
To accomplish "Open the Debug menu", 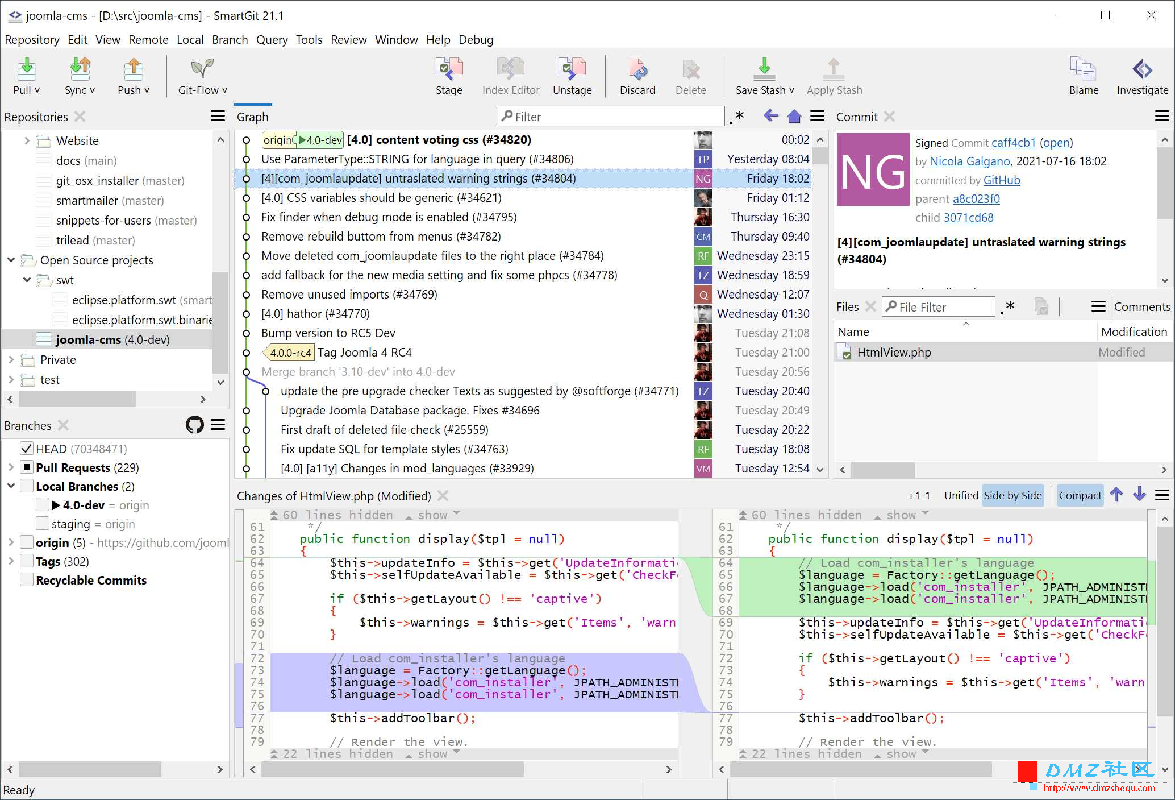I will click(476, 40).
